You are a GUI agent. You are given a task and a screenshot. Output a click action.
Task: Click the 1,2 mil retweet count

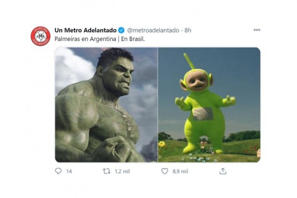122,171
